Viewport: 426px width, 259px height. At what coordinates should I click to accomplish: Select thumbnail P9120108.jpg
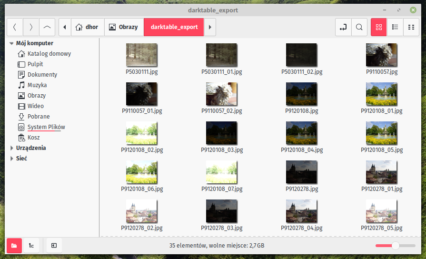point(302,94)
